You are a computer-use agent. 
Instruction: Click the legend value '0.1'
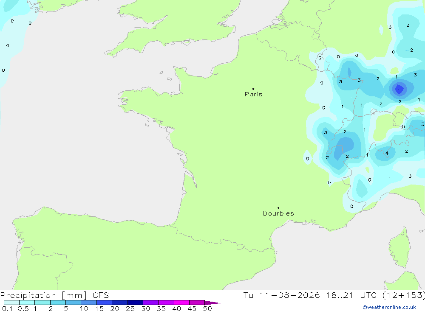7,308
